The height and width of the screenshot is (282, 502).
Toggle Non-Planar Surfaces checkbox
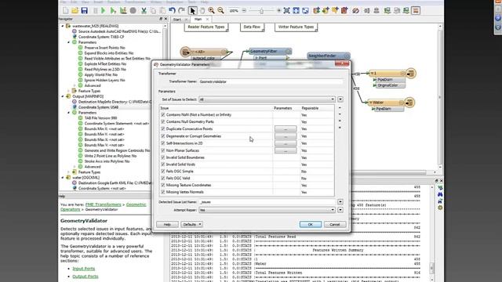click(x=163, y=150)
